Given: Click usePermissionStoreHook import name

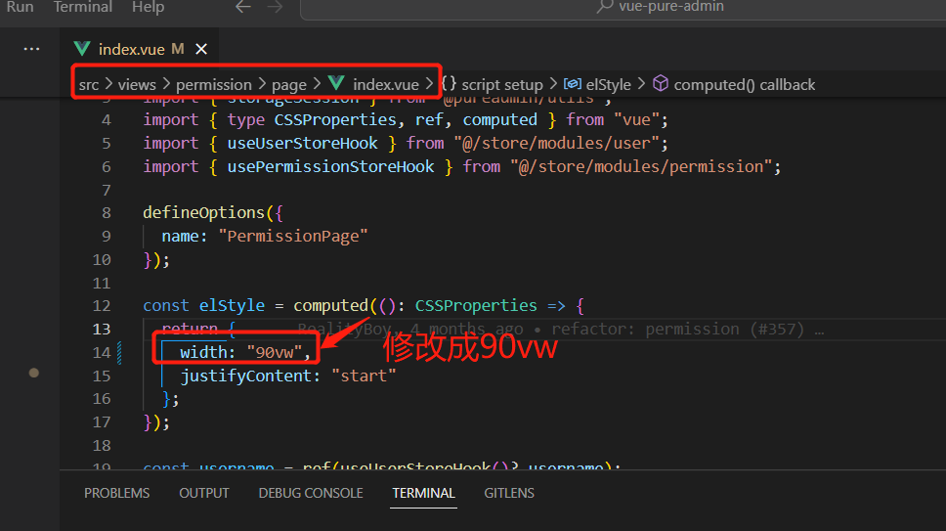Looking at the screenshot, I should (x=330, y=166).
